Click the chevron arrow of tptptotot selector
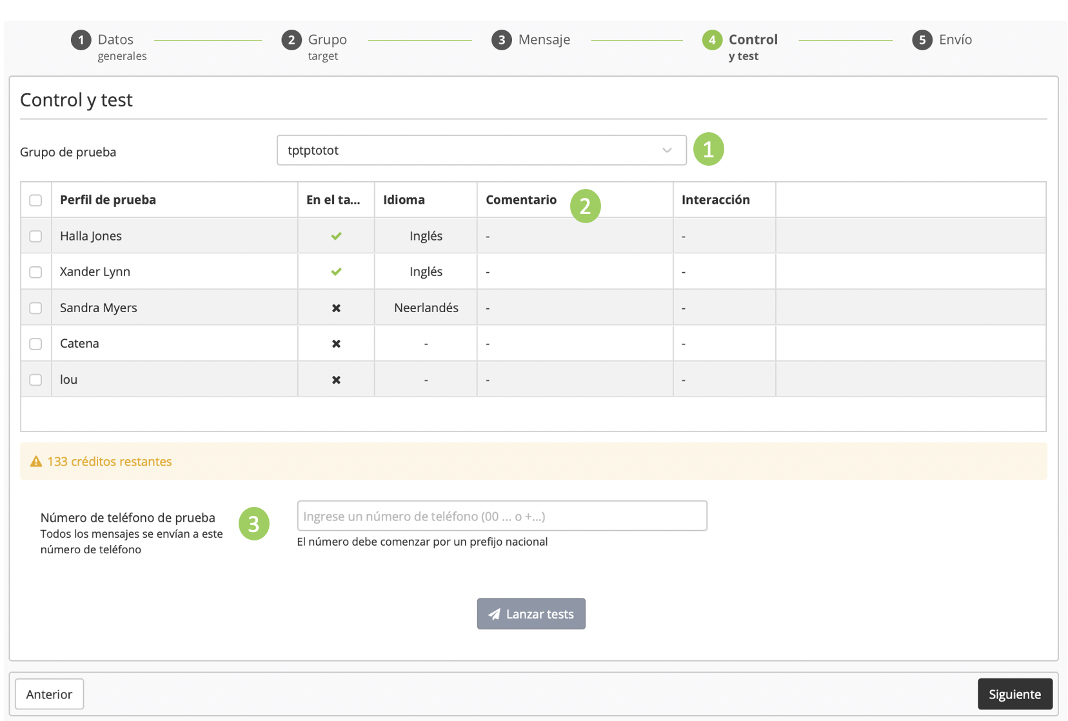1068x721 pixels. [667, 150]
